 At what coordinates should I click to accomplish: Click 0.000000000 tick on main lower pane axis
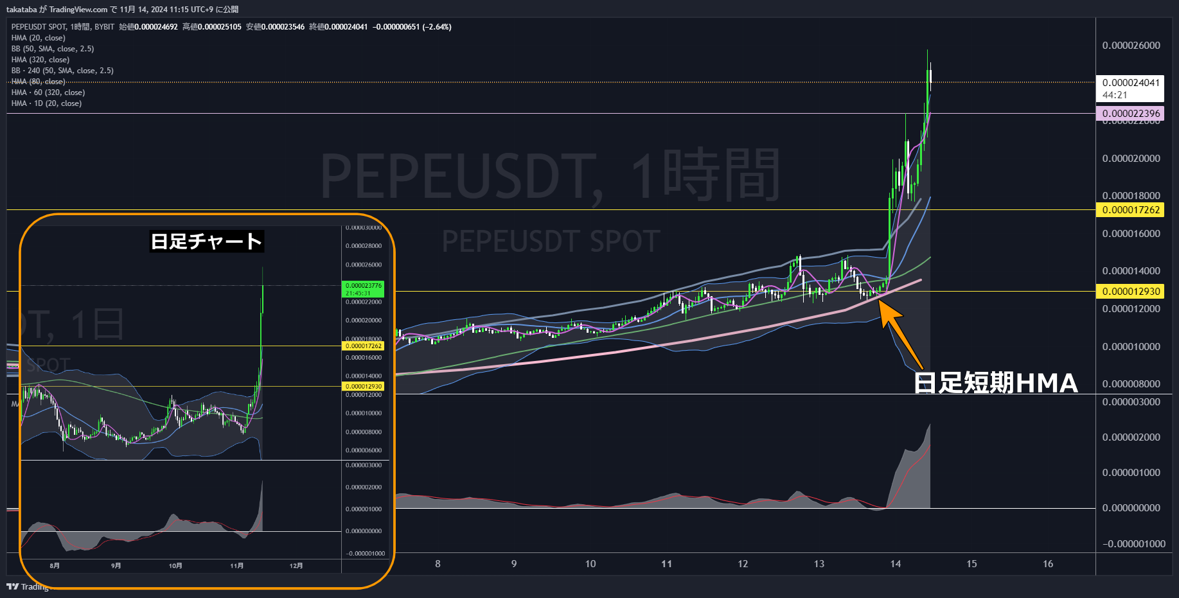click(1131, 508)
